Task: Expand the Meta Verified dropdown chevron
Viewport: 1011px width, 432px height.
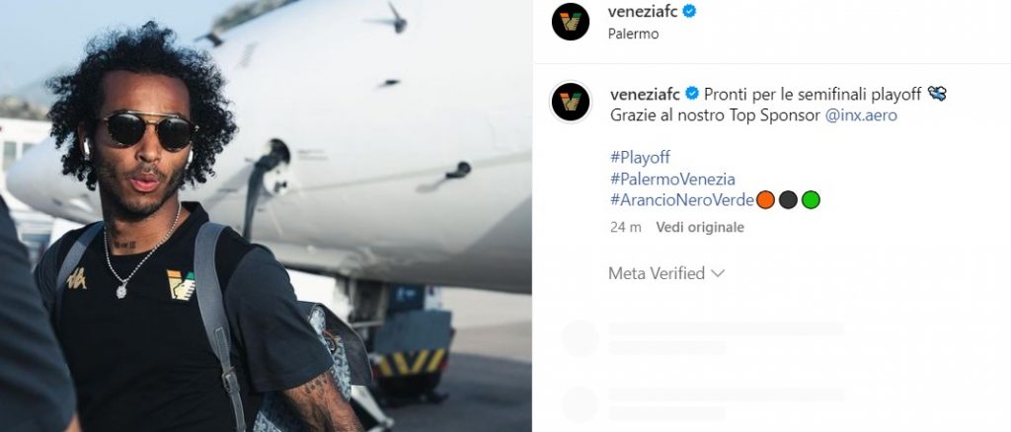Action: [718, 273]
